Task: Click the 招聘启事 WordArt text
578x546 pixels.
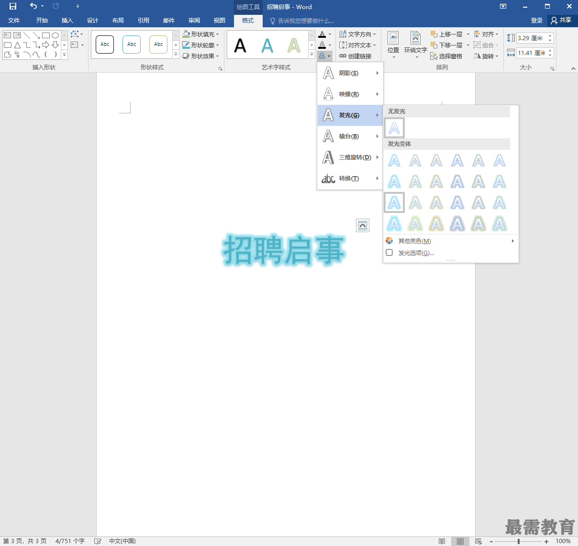Action: point(284,251)
